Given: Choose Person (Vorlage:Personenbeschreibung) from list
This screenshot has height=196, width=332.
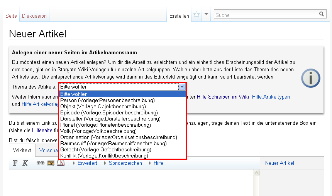Looking at the screenshot, I should tap(107, 100).
